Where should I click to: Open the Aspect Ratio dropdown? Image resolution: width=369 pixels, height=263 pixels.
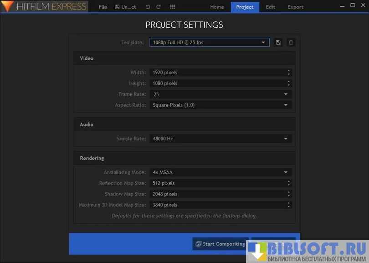pos(286,105)
